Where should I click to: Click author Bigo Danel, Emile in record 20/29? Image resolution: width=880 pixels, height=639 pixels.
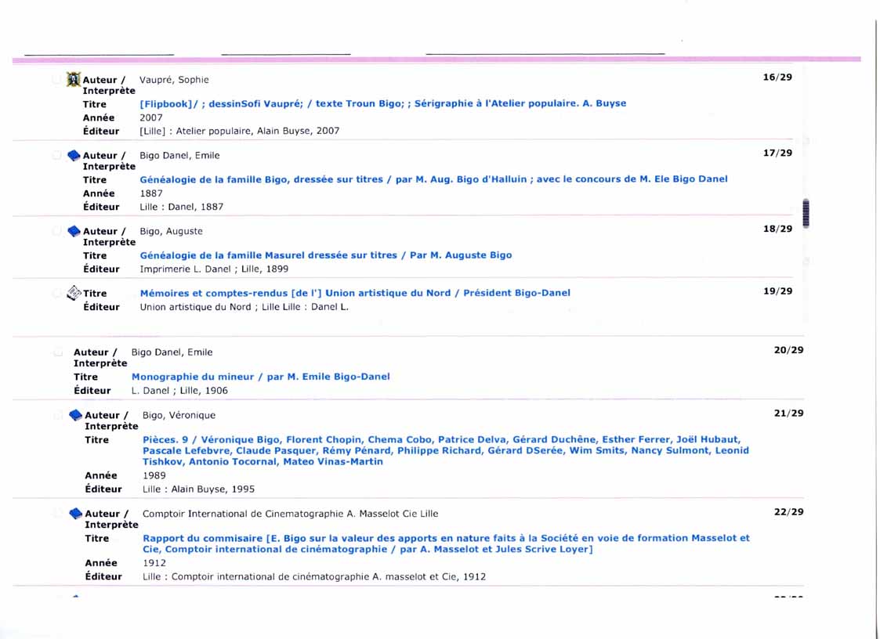point(172,352)
